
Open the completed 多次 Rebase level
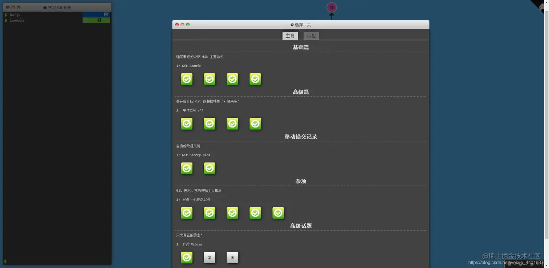pos(187,257)
